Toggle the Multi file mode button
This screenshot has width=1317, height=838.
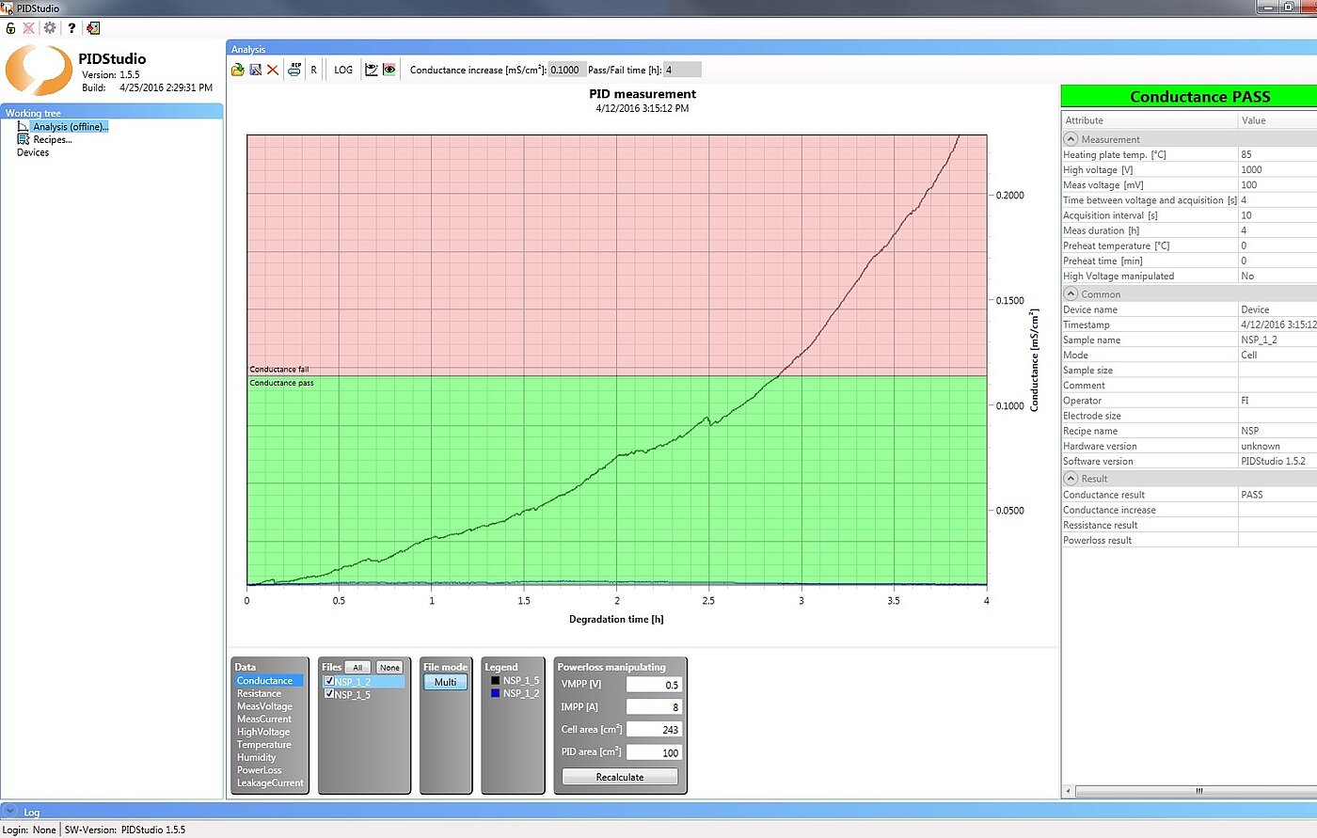[x=445, y=682]
